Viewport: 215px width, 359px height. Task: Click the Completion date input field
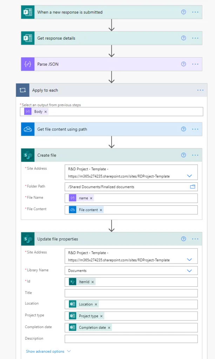tap(131, 328)
